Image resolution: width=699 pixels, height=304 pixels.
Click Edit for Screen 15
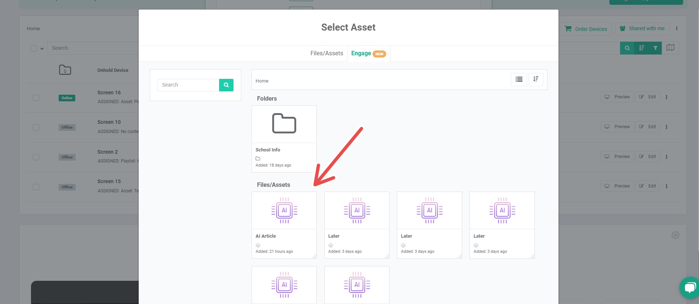[647, 186]
